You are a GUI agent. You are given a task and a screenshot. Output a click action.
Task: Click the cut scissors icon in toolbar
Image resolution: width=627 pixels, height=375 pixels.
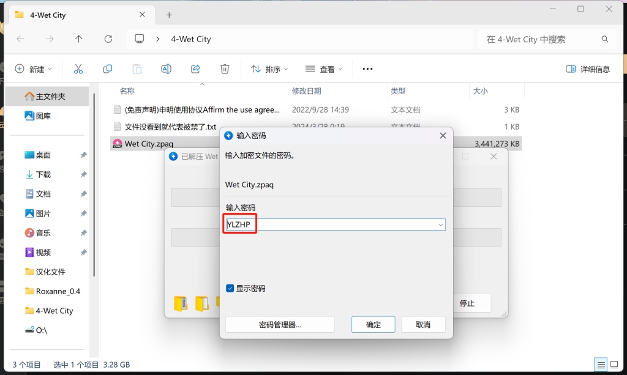click(x=78, y=69)
